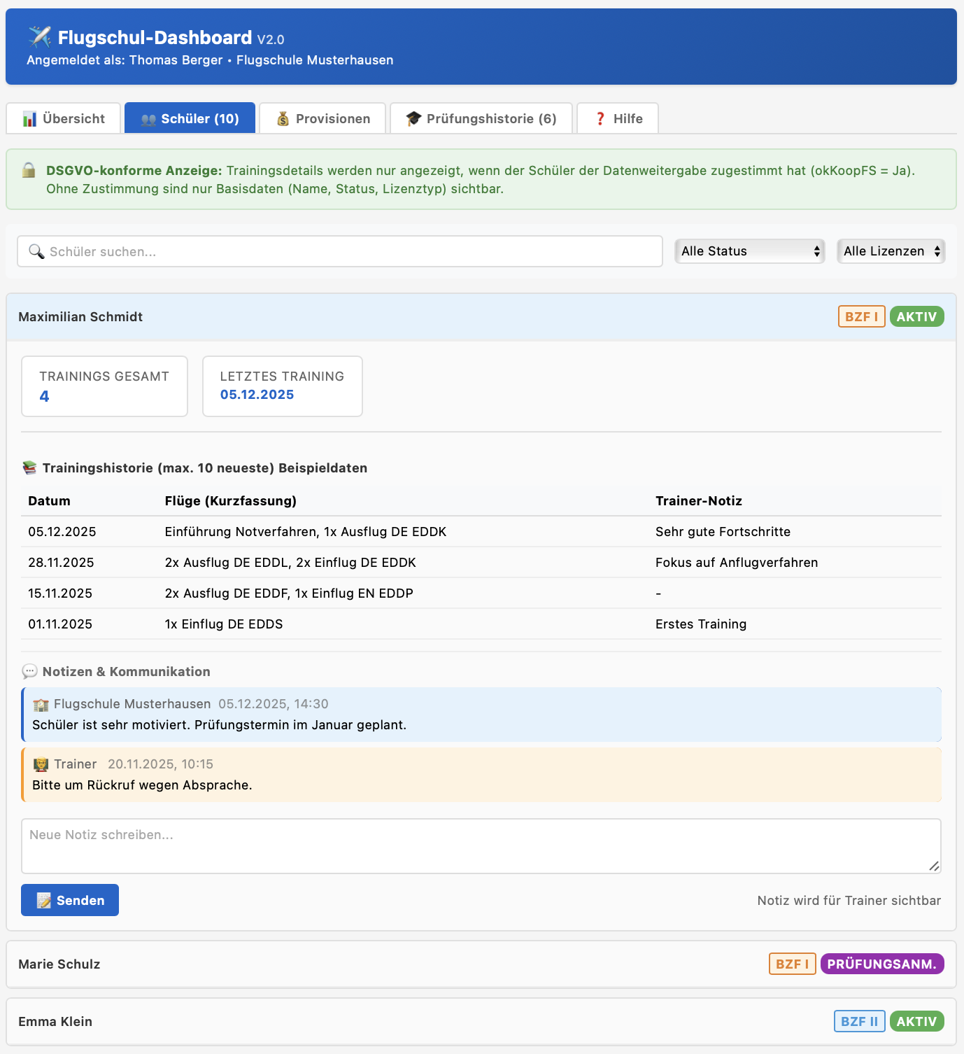Click the speech bubble icon beside Notizen
This screenshot has height=1054, width=964.
(29, 671)
